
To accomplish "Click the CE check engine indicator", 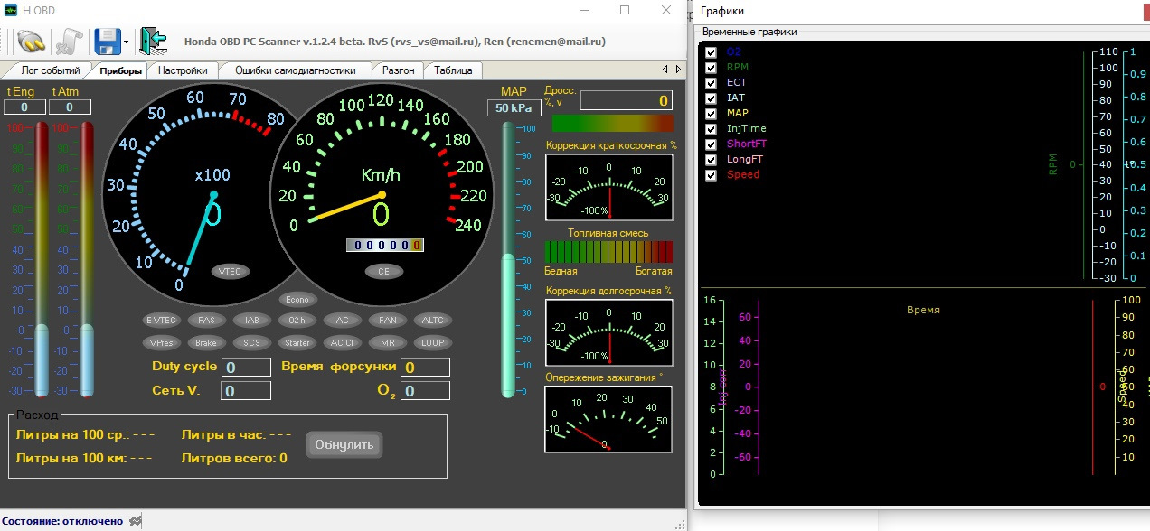I will click(x=383, y=271).
